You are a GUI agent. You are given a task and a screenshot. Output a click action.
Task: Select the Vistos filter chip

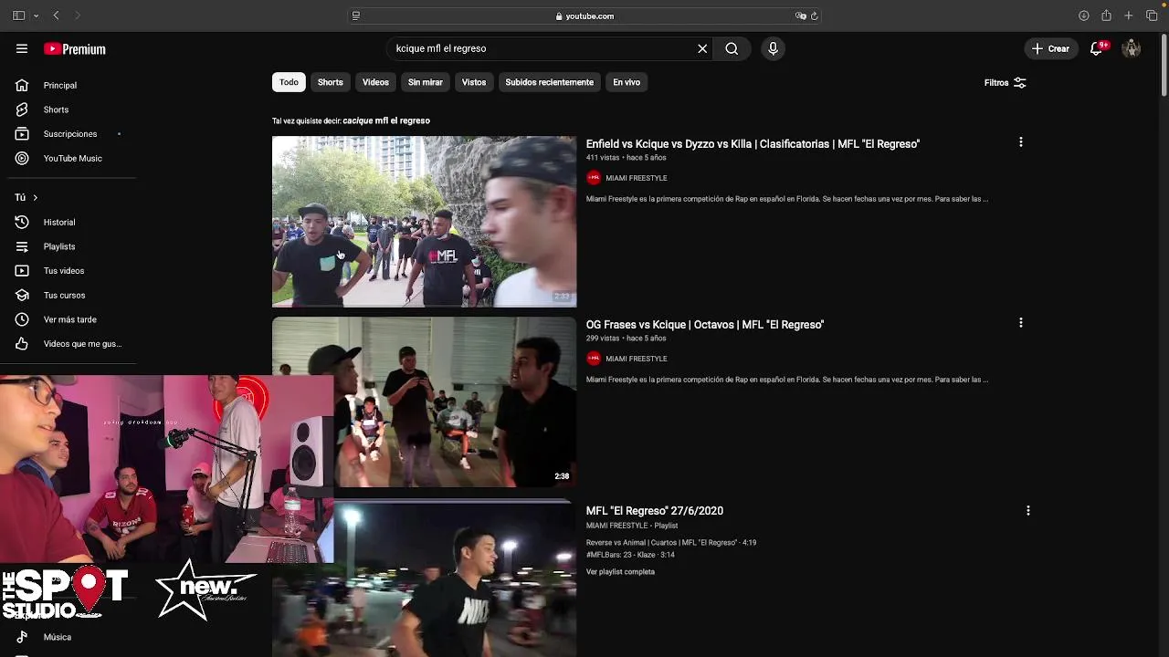[474, 82]
